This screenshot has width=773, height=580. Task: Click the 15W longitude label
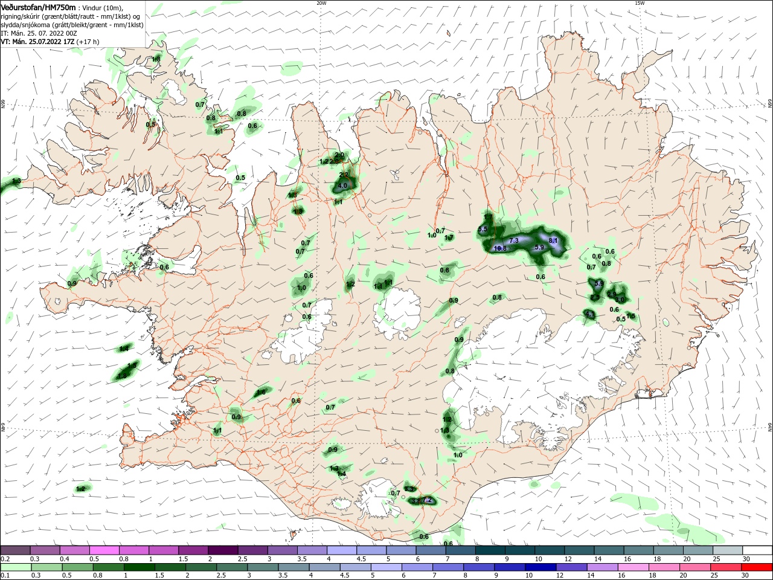pos(640,3)
